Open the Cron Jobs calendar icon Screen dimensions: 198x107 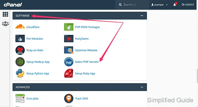[20, 99]
